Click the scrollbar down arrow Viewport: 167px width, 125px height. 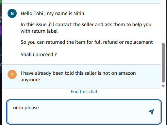(x=163, y=86)
